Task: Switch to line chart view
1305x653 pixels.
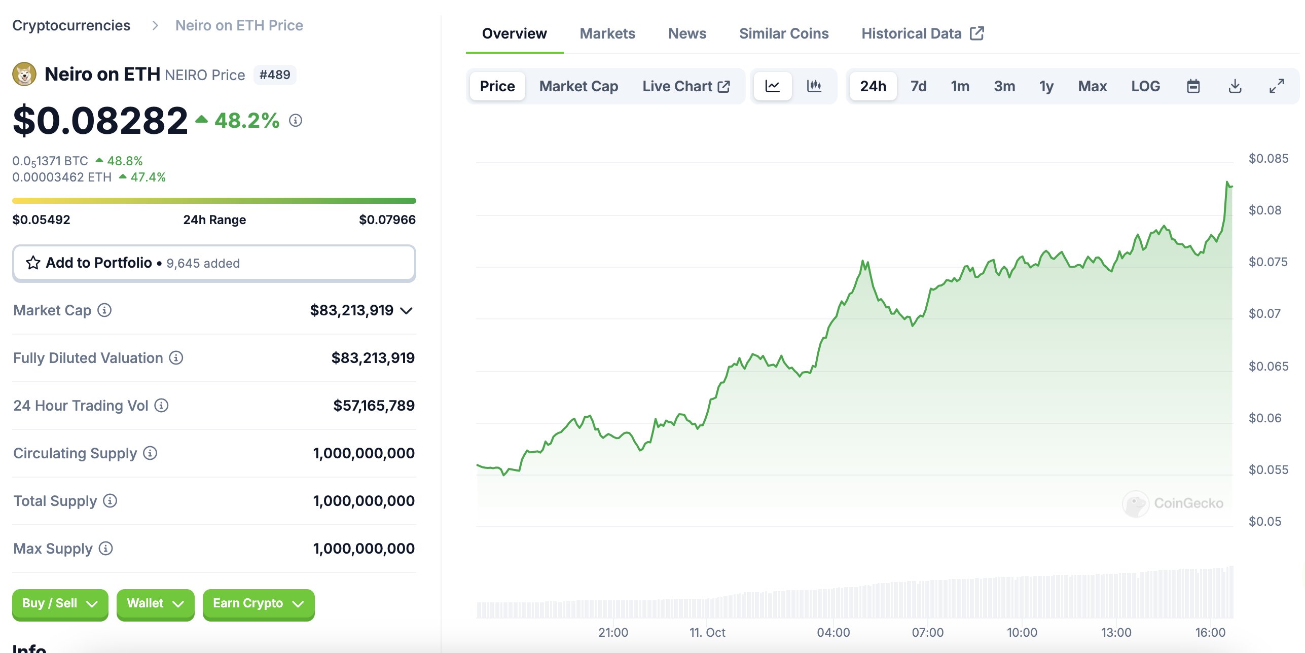Action: pyautogui.click(x=772, y=86)
